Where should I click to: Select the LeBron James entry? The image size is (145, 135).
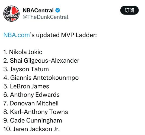[26, 86]
